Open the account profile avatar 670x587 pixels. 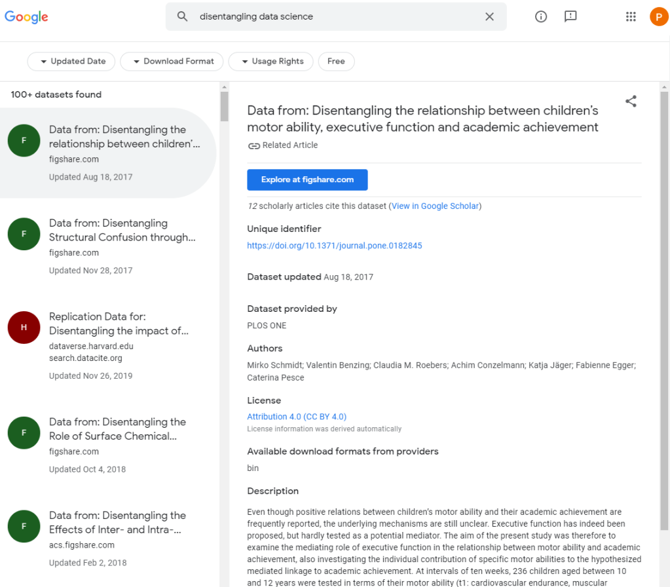pos(658,17)
